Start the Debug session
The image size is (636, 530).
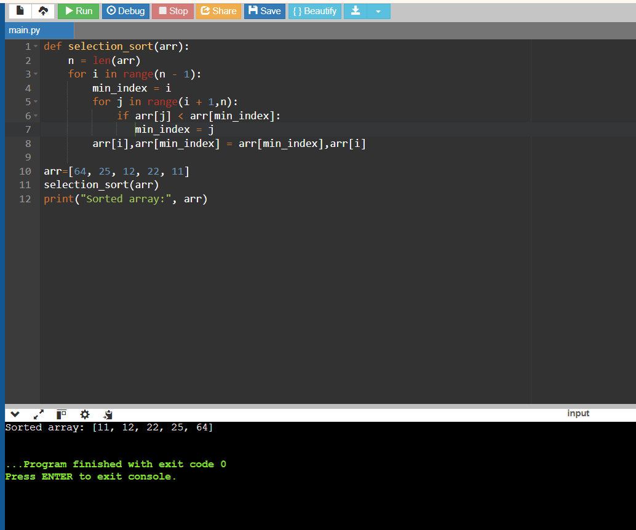pyautogui.click(x=125, y=11)
